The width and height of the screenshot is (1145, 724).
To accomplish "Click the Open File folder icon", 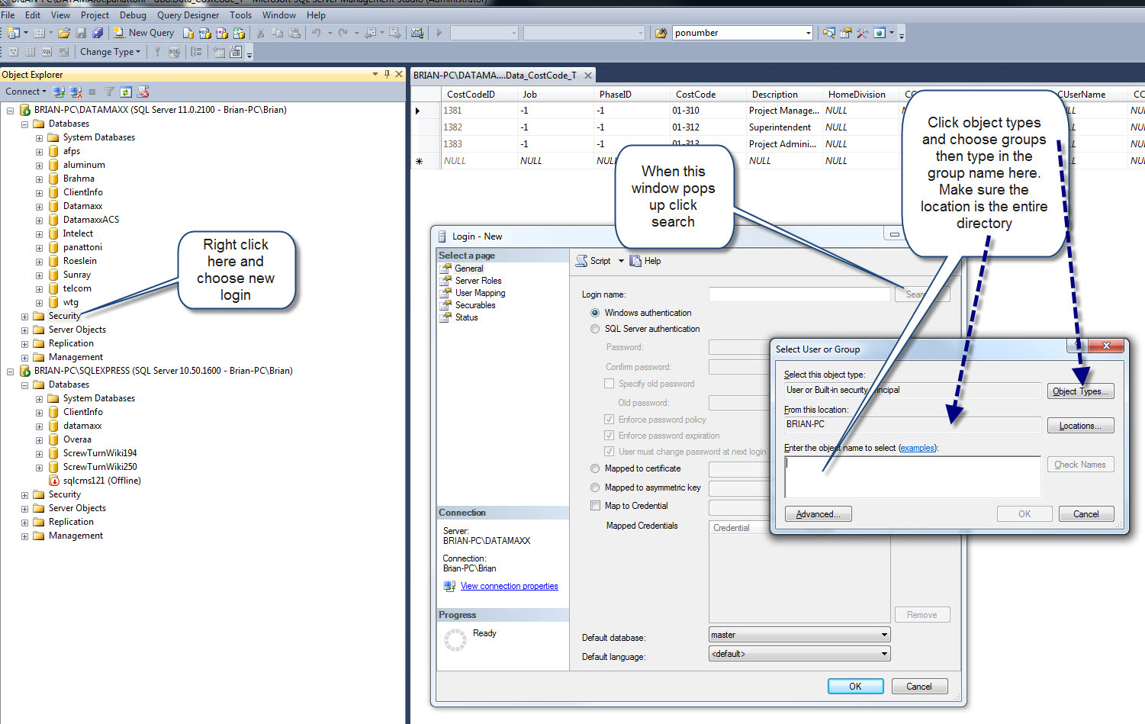I will [64, 33].
